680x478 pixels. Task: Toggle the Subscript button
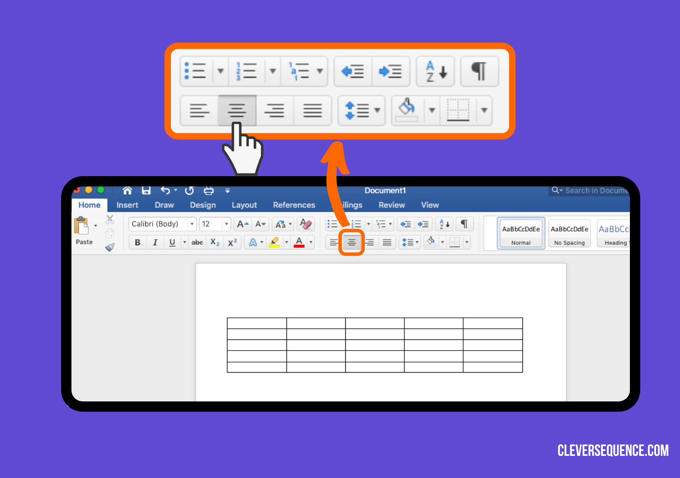click(x=214, y=242)
